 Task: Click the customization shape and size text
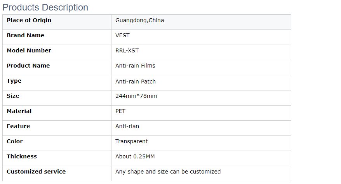coord(168,172)
